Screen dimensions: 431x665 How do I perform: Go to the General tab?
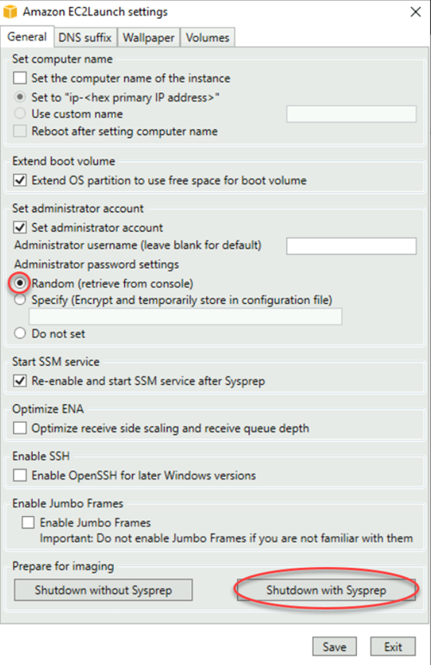27,36
